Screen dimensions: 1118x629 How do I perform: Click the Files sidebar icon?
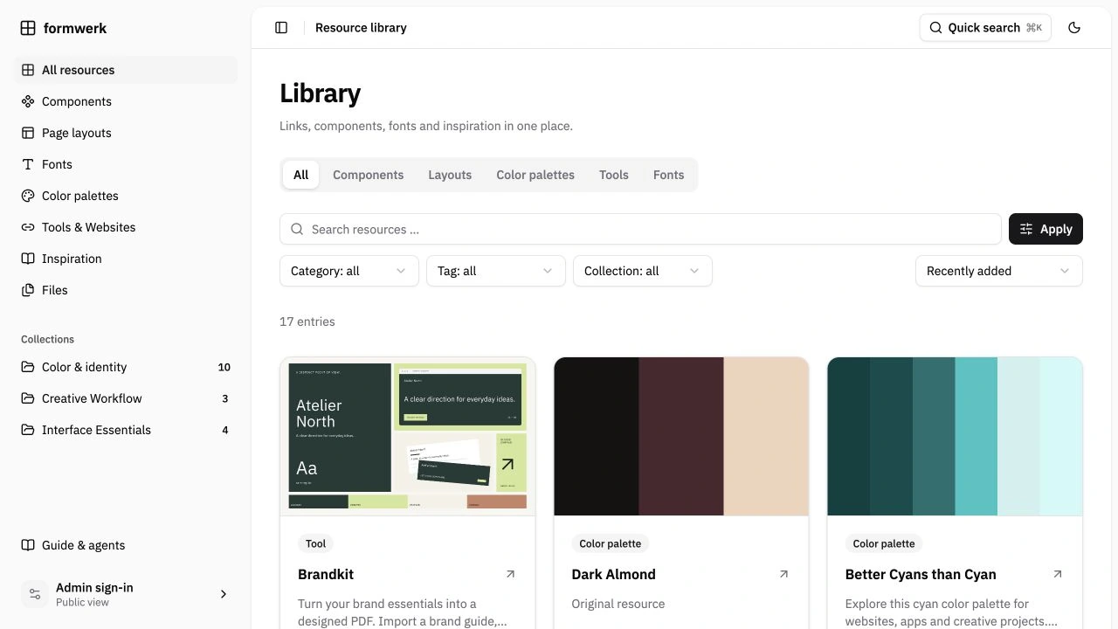tap(28, 290)
